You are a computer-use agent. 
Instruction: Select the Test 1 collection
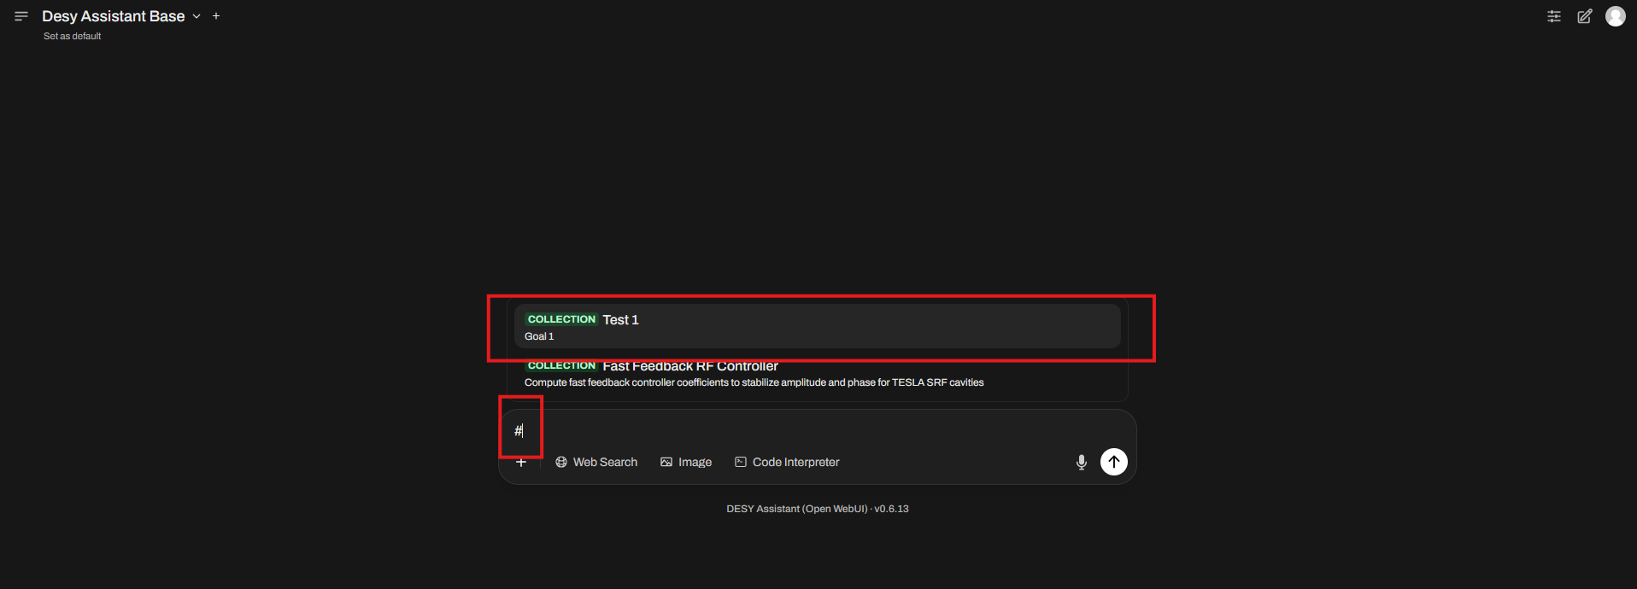tap(818, 327)
